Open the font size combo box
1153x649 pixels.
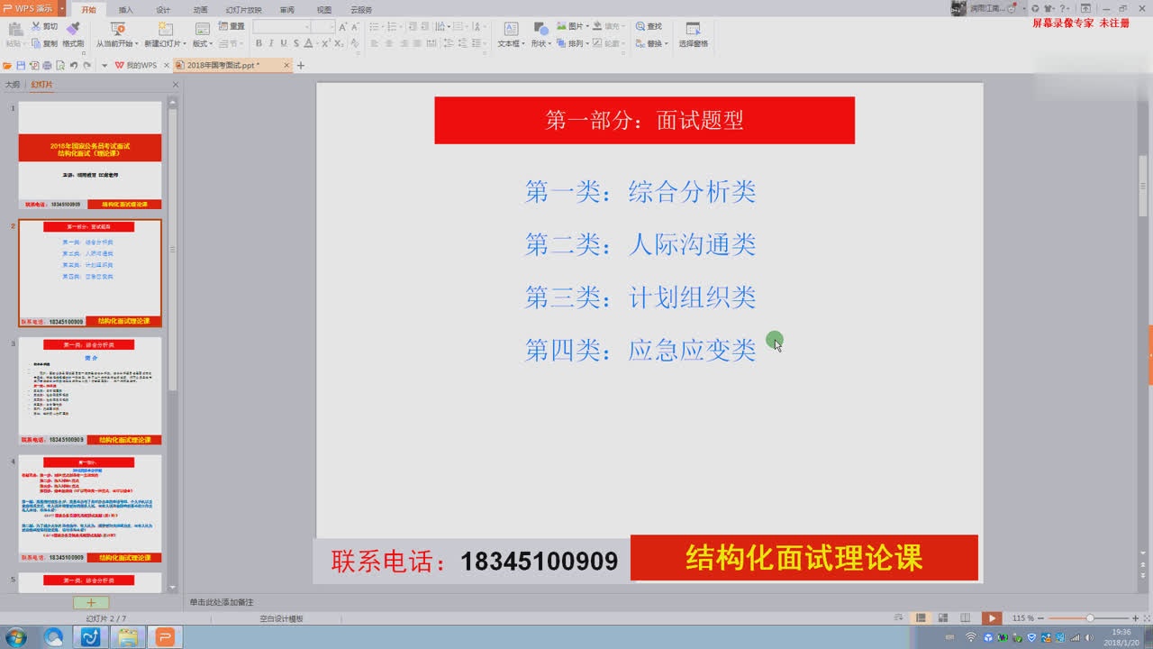[x=322, y=27]
